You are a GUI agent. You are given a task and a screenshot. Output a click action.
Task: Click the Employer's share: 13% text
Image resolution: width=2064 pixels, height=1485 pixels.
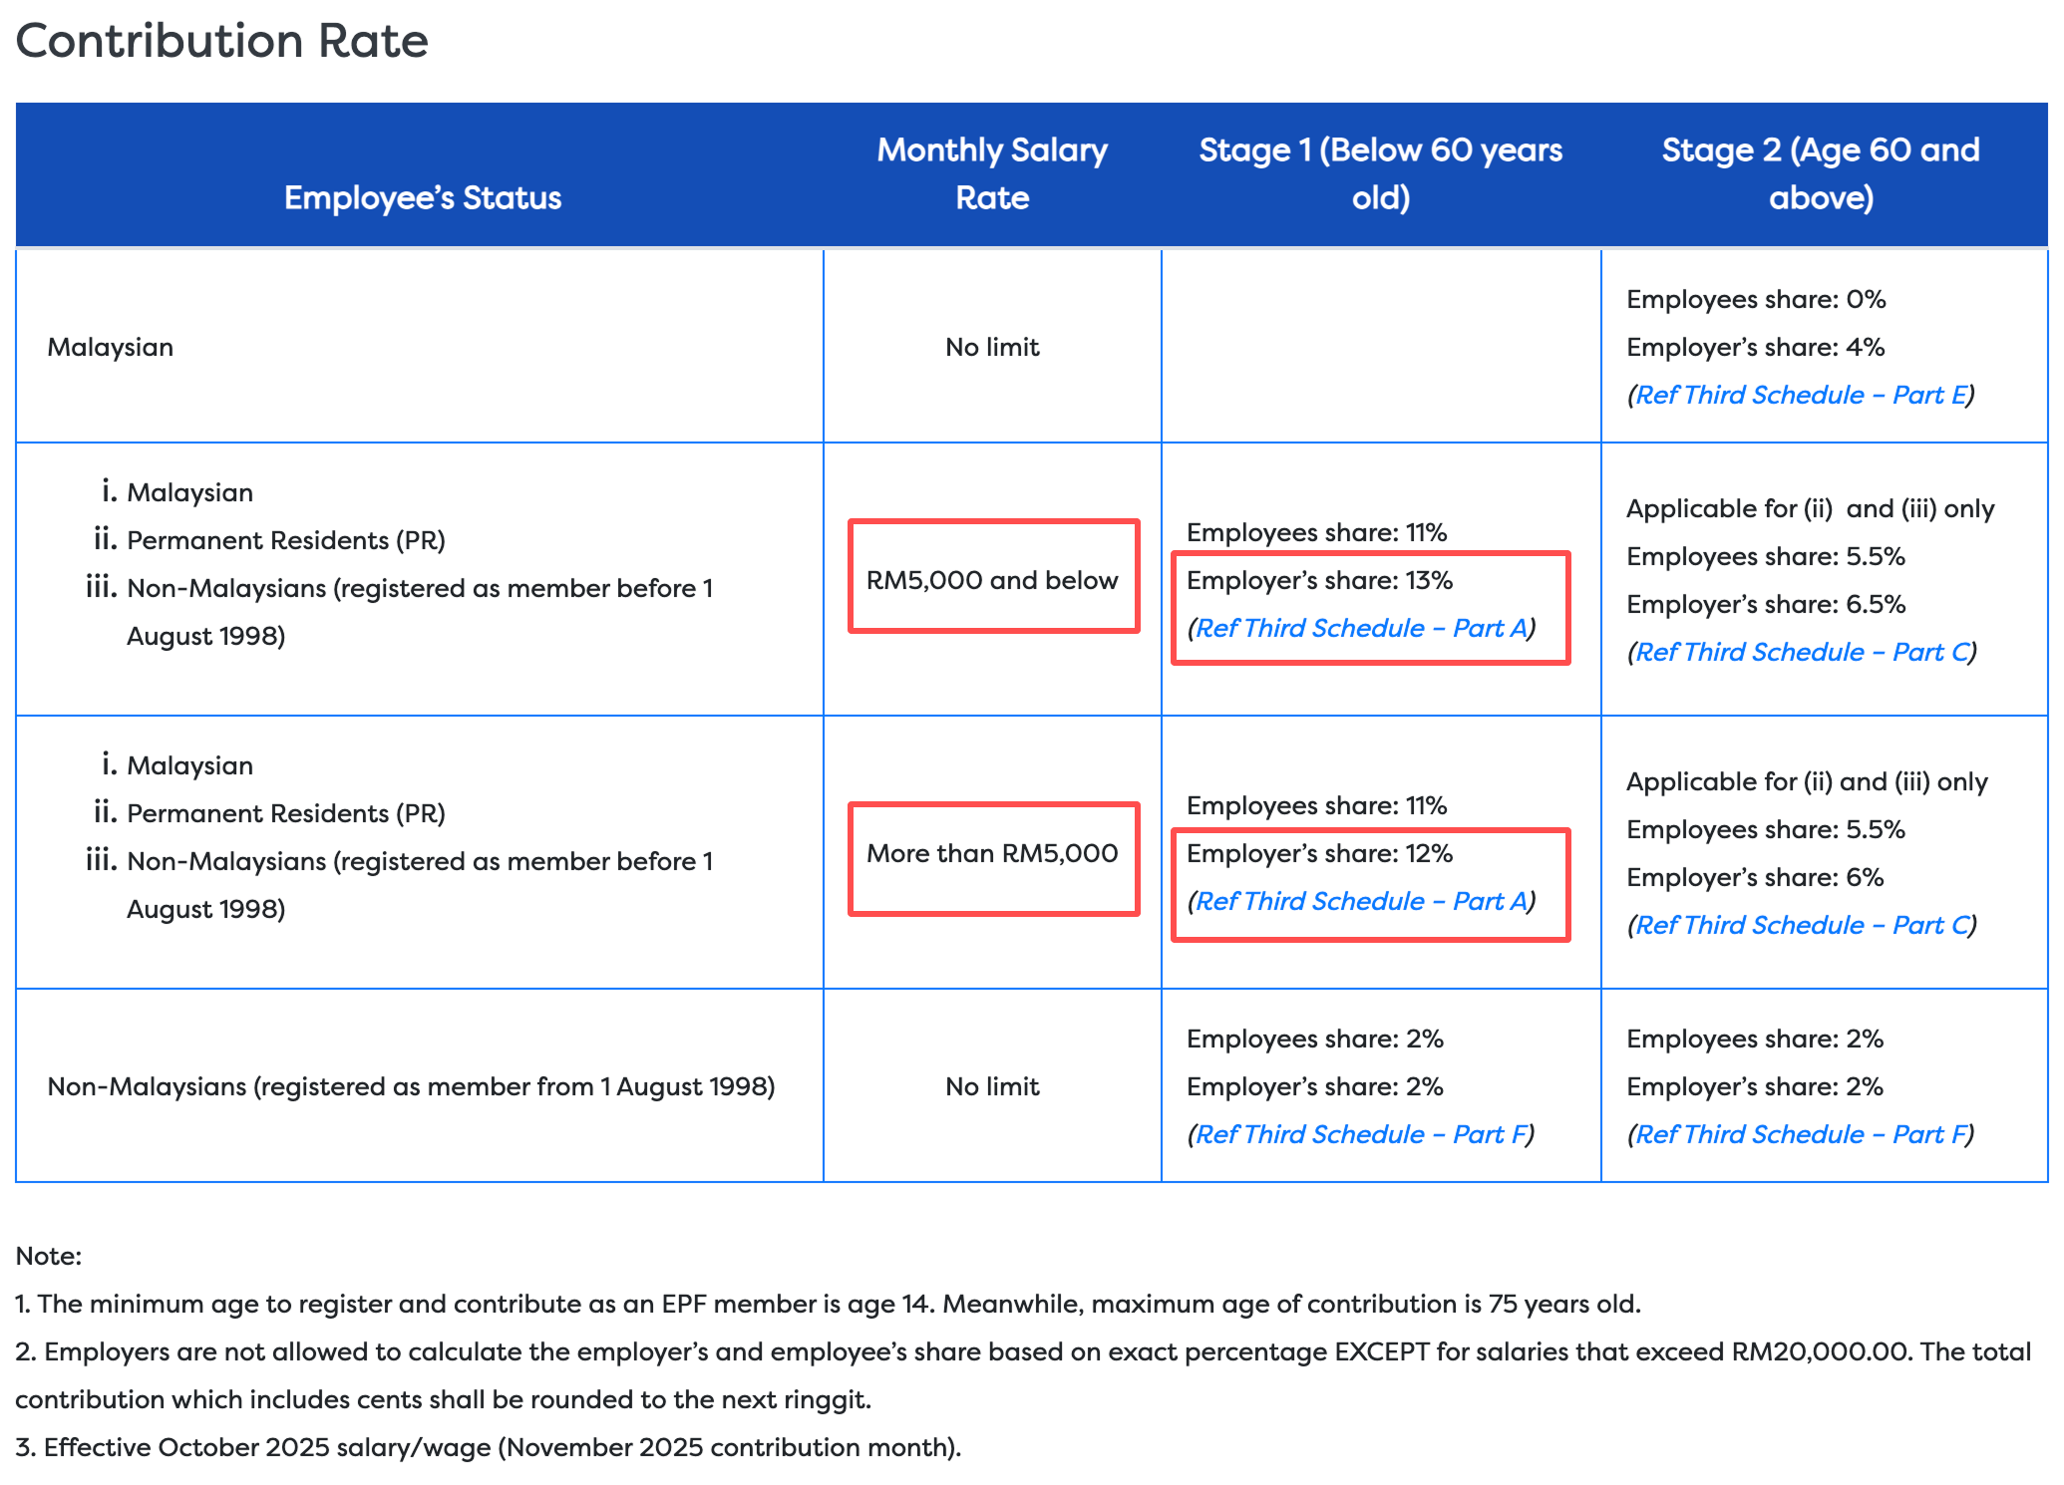pyautogui.click(x=1319, y=580)
